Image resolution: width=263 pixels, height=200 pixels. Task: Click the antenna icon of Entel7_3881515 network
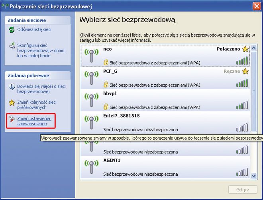coord(91,122)
